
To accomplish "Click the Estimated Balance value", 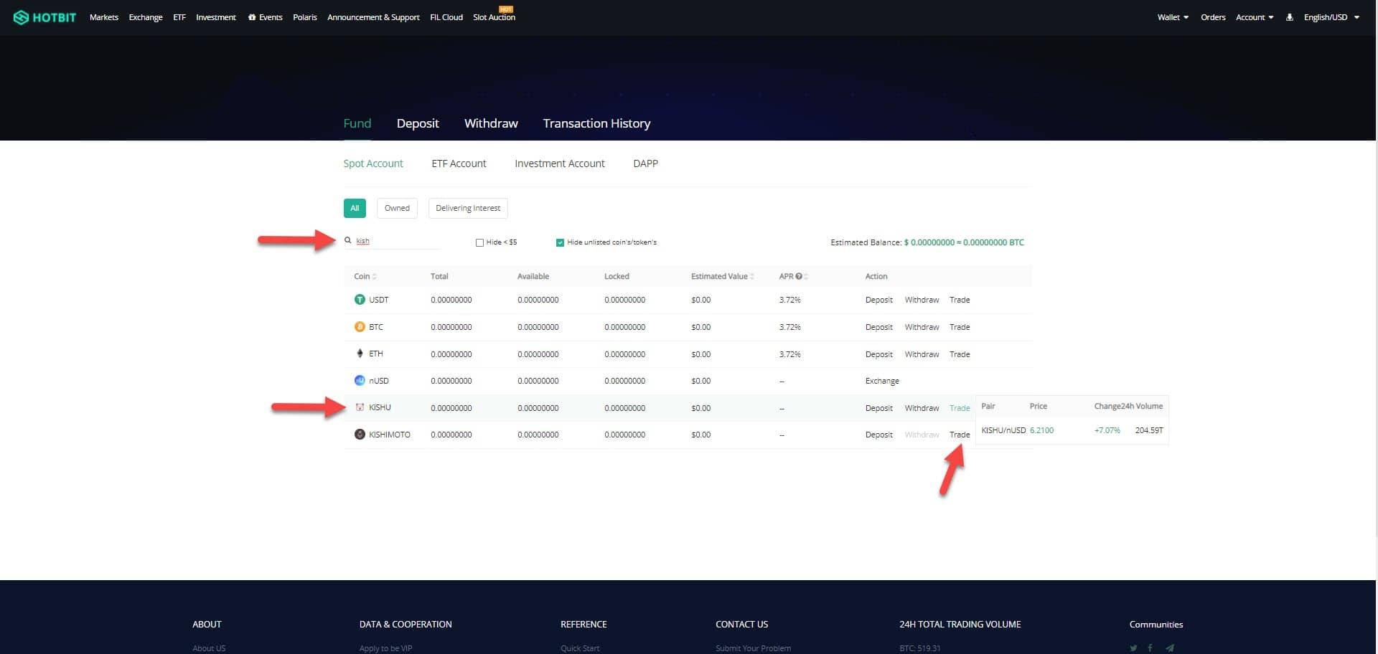I will point(964,242).
